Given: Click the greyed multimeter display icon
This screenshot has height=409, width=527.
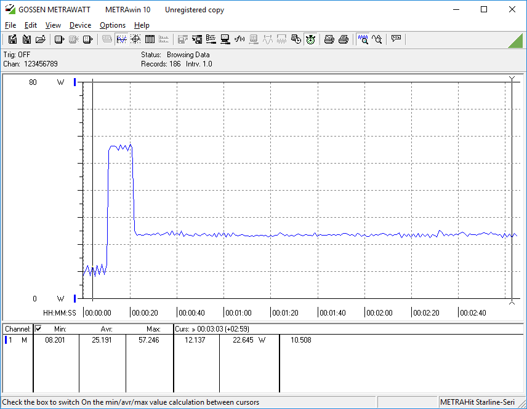Looking at the screenshot, I should 107,39.
